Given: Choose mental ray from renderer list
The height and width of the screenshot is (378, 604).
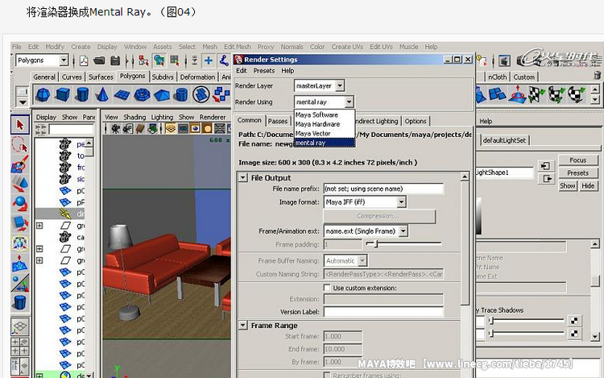Looking at the screenshot, I should (324, 143).
